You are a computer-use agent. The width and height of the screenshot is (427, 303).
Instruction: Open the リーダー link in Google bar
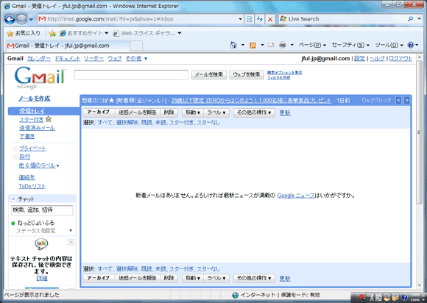click(93, 59)
